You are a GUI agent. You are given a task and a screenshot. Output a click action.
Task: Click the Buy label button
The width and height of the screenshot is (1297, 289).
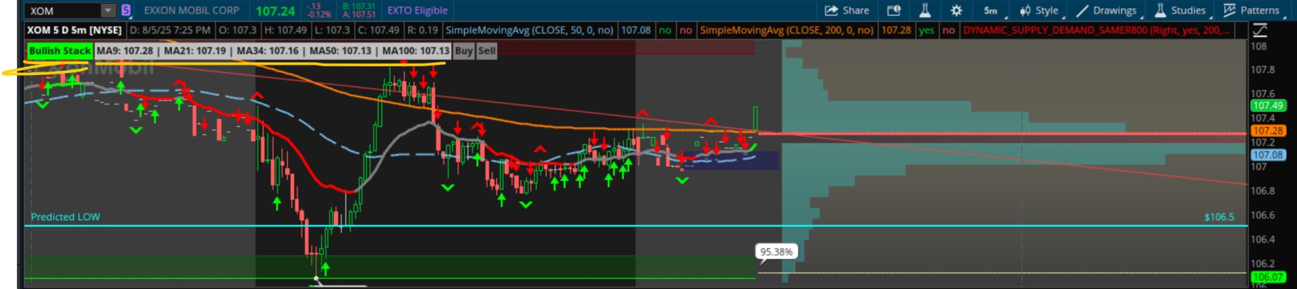[x=464, y=50]
